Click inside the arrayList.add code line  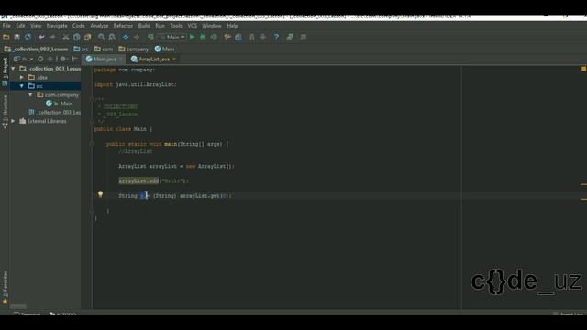[x=153, y=181]
